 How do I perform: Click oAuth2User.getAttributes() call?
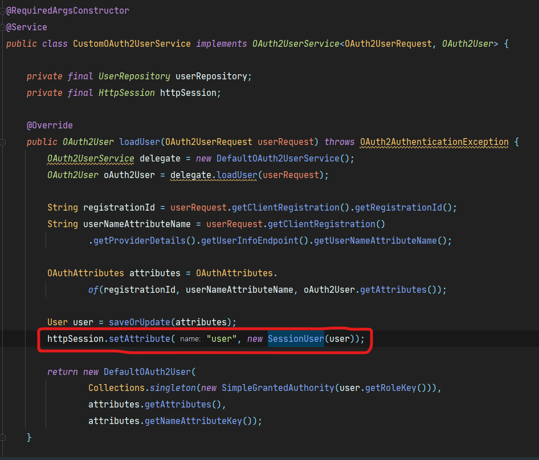click(370, 289)
